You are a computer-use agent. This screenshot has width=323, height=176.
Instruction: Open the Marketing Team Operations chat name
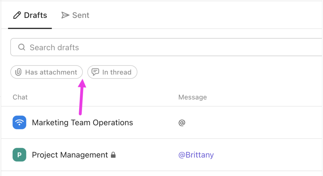(82, 122)
